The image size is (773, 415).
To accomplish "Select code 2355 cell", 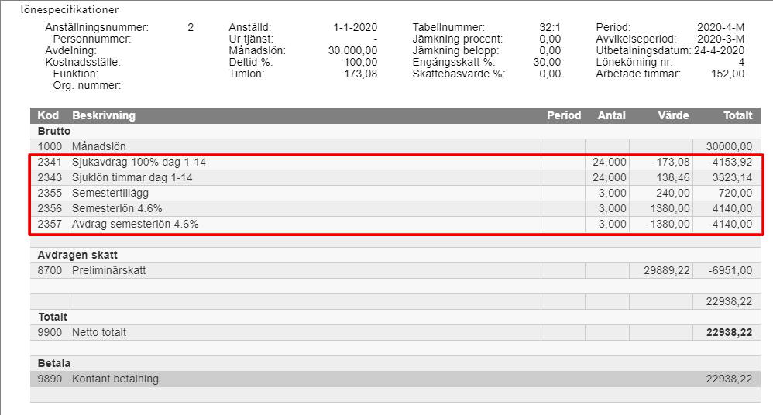I will pos(50,194).
